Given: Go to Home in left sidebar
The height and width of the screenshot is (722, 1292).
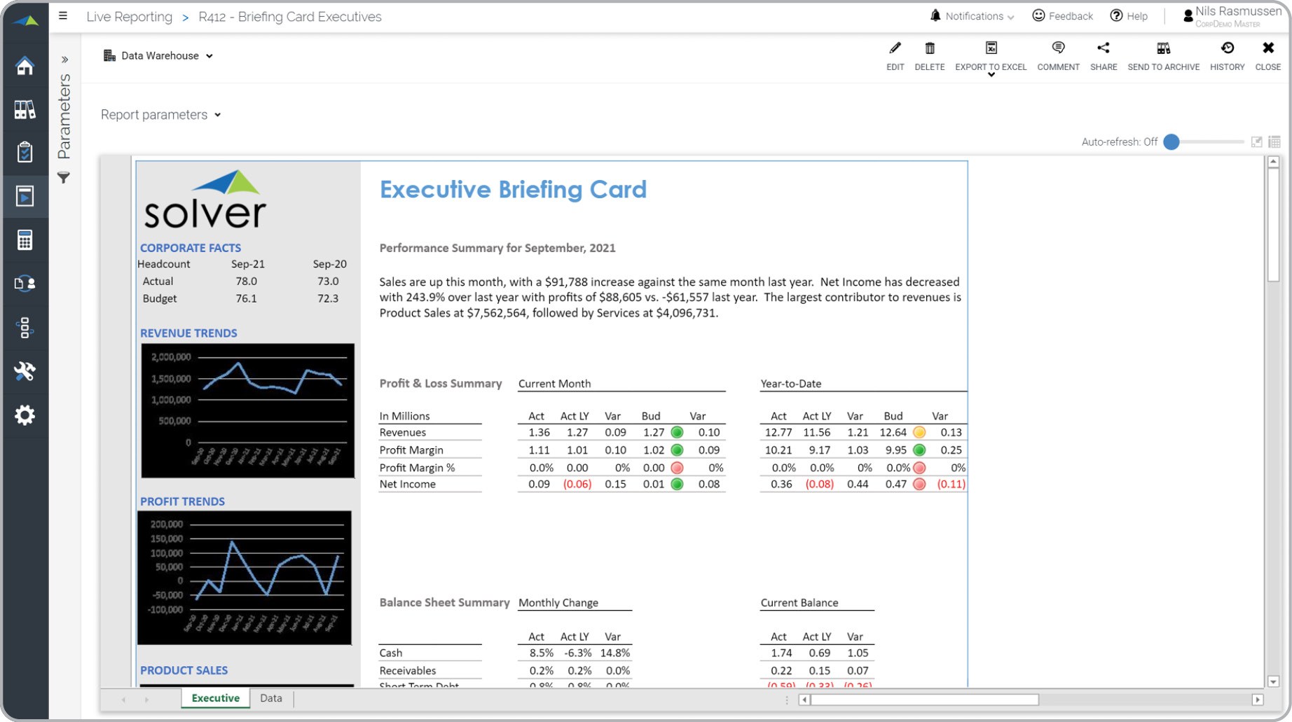Looking at the screenshot, I should (25, 66).
